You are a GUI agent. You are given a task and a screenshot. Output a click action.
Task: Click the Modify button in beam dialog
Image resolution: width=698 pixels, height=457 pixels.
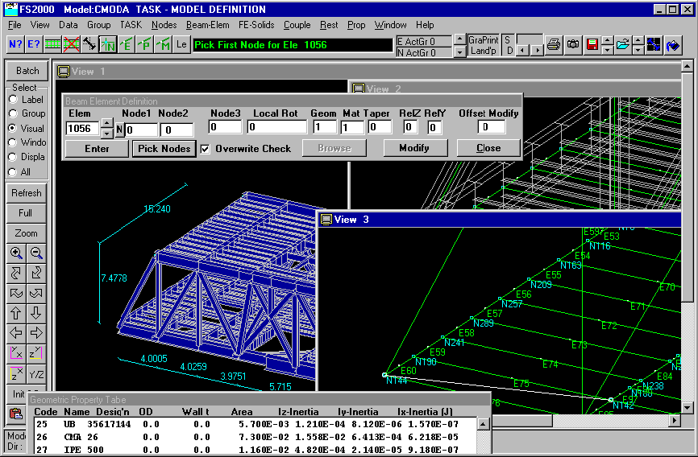pos(414,148)
